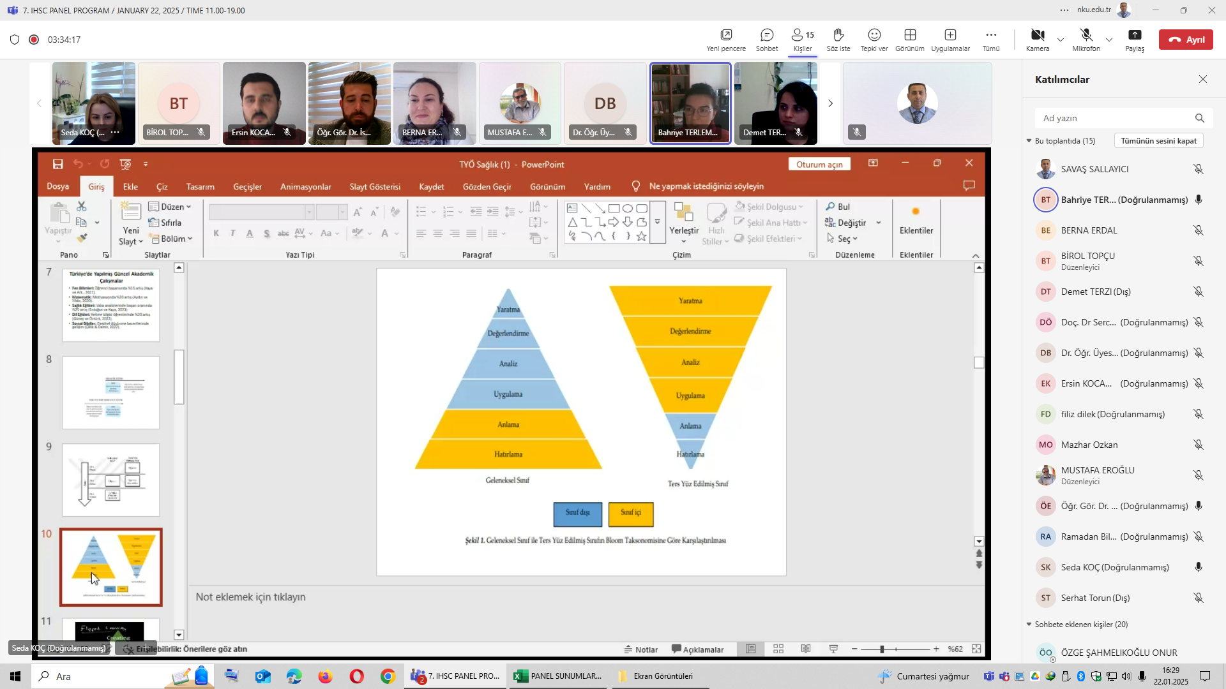Open Teams chat (Sohbet) panel
This screenshot has width=1226, height=689.
click(x=767, y=40)
